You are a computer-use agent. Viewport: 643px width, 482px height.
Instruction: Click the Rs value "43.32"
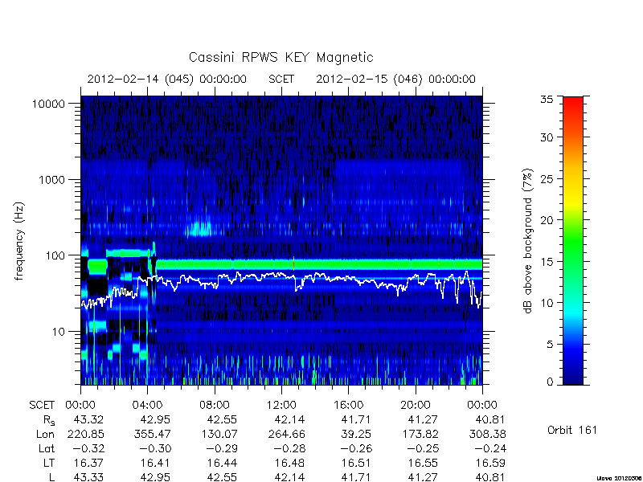(88, 419)
